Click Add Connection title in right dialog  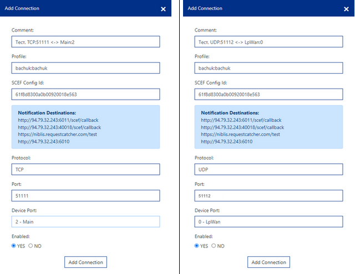(205, 8)
